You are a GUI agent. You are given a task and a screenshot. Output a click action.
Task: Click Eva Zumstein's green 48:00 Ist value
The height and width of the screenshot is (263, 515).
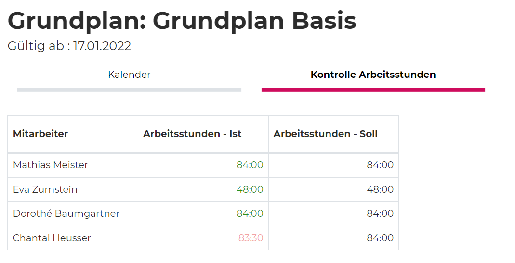click(x=250, y=189)
